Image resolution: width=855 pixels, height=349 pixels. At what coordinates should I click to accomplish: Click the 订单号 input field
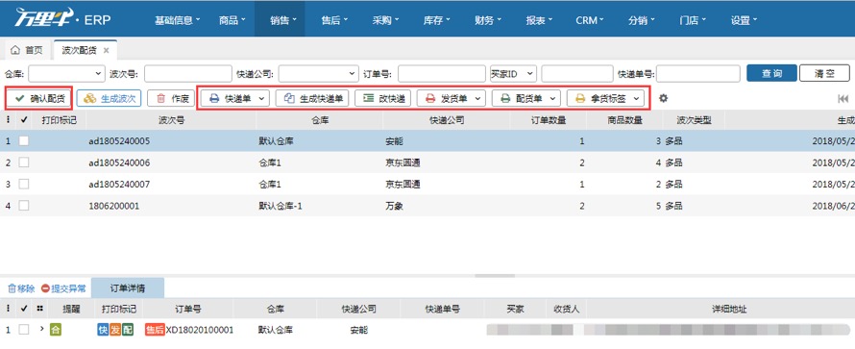pyautogui.click(x=442, y=74)
